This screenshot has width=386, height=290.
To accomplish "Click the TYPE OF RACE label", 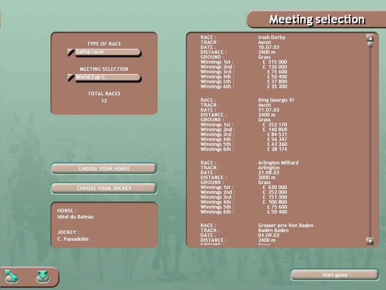I will coord(104,44).
